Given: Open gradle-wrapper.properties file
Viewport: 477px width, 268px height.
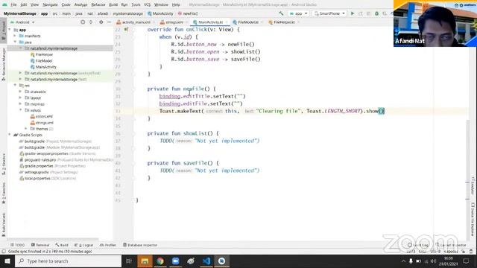Looking at the screenshot, I should (57, 153).
